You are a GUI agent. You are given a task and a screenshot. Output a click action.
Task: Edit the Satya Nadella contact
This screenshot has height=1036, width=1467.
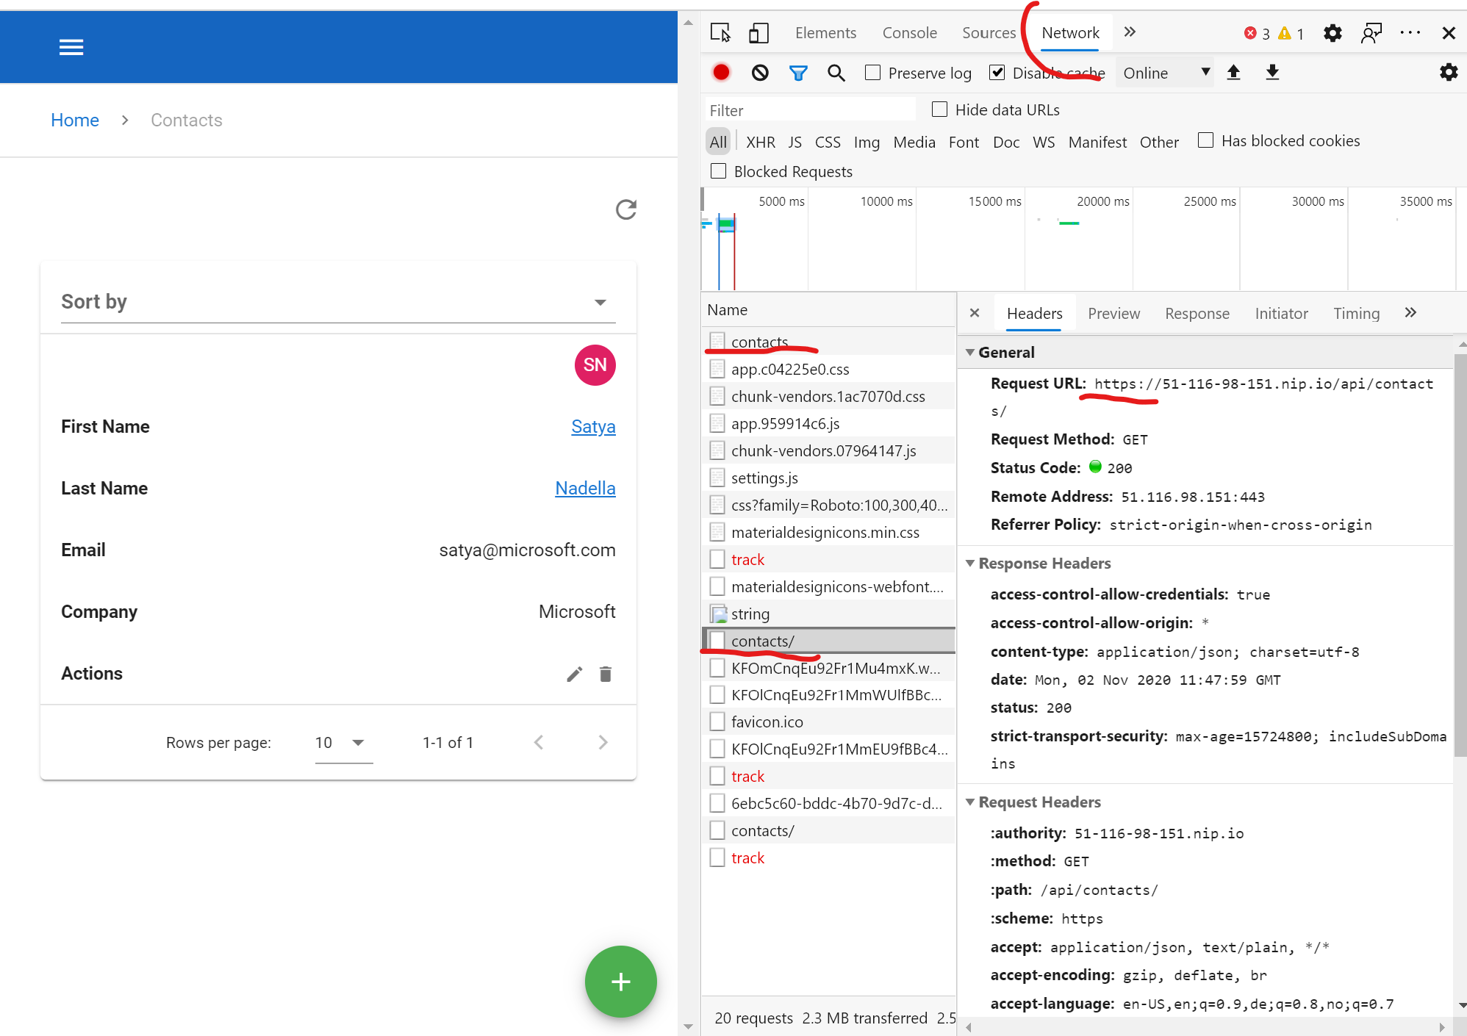click(x=575, y=674)
